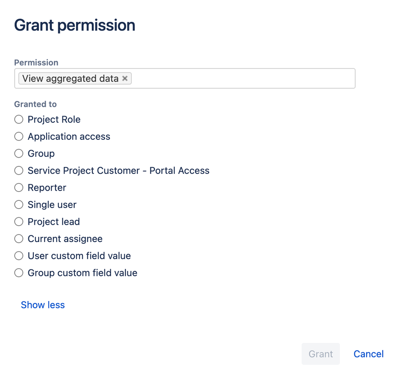Click the 'Granted to' section label
404x377 pixels.
coord(36,104)
